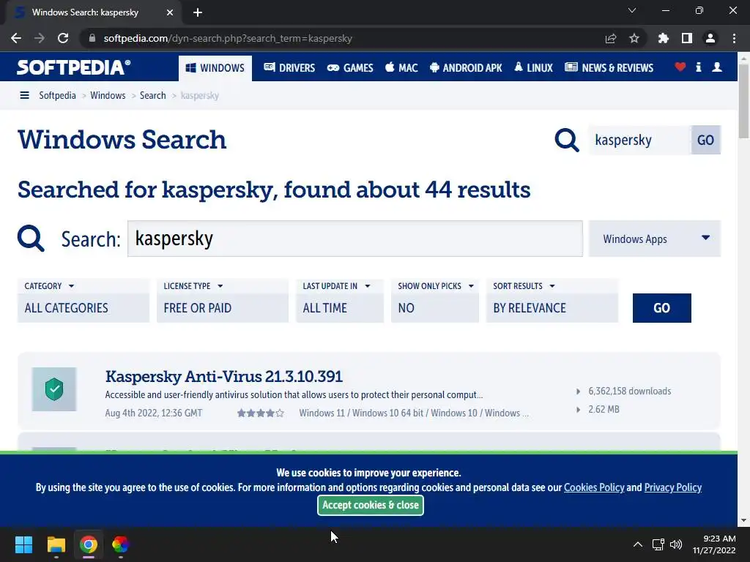Click the forward navigation arrow

click(40, 38)
